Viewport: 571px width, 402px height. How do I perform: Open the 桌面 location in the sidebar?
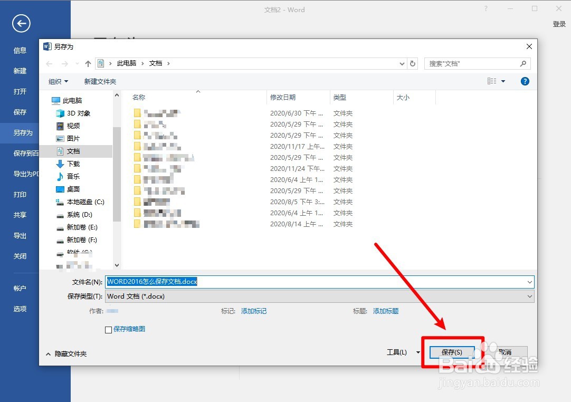(x=72, y=189)
